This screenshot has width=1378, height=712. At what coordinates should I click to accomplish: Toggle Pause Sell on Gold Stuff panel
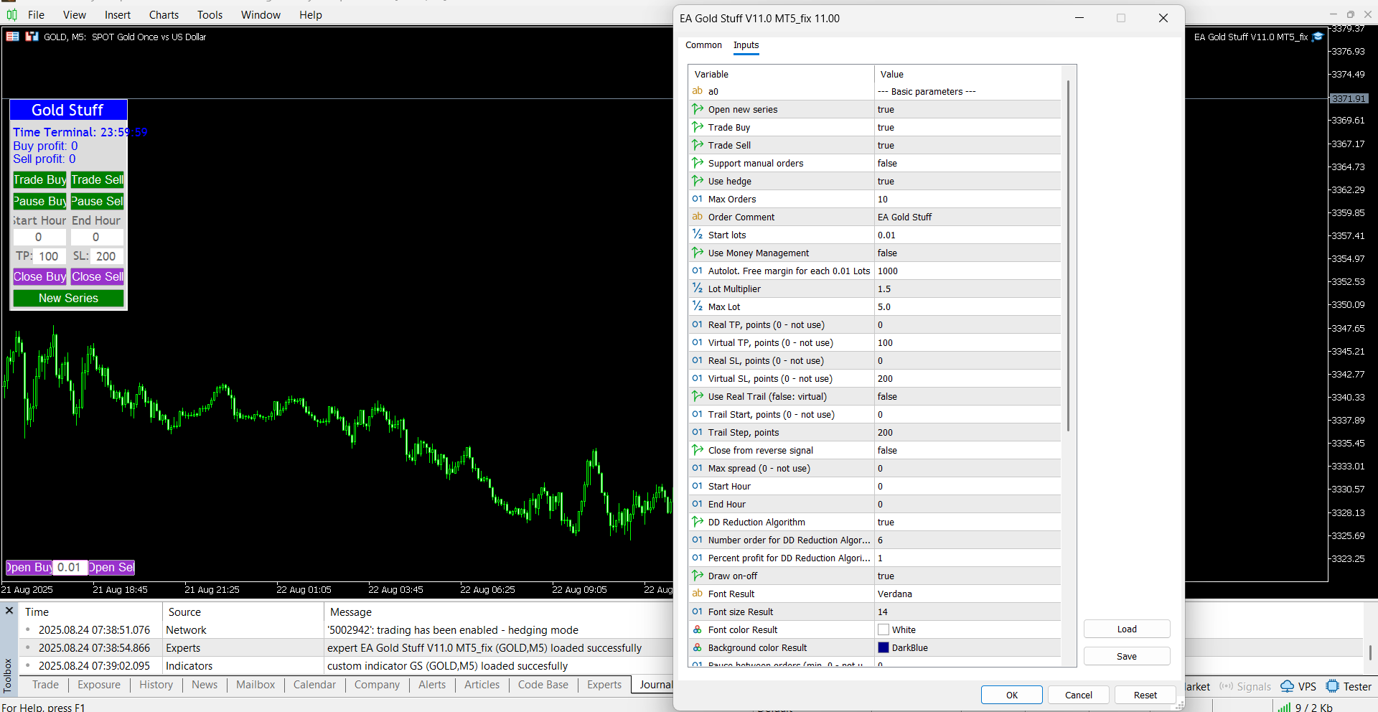[x=97, y=201]
